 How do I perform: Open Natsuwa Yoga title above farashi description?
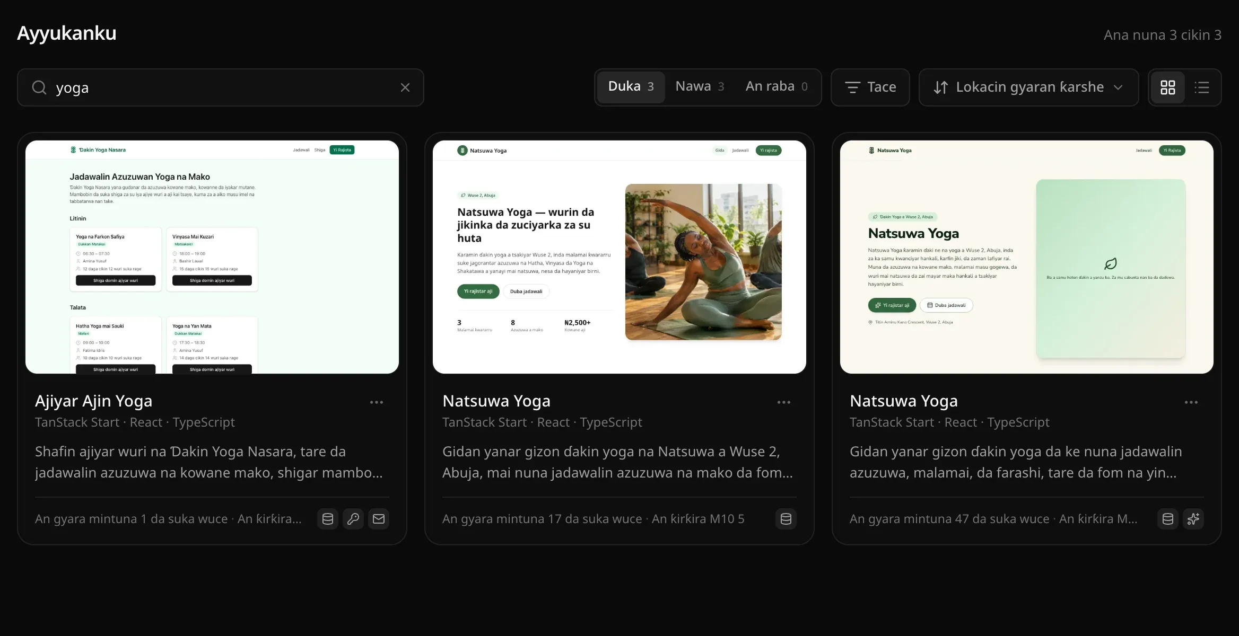(x=904, y=401)
